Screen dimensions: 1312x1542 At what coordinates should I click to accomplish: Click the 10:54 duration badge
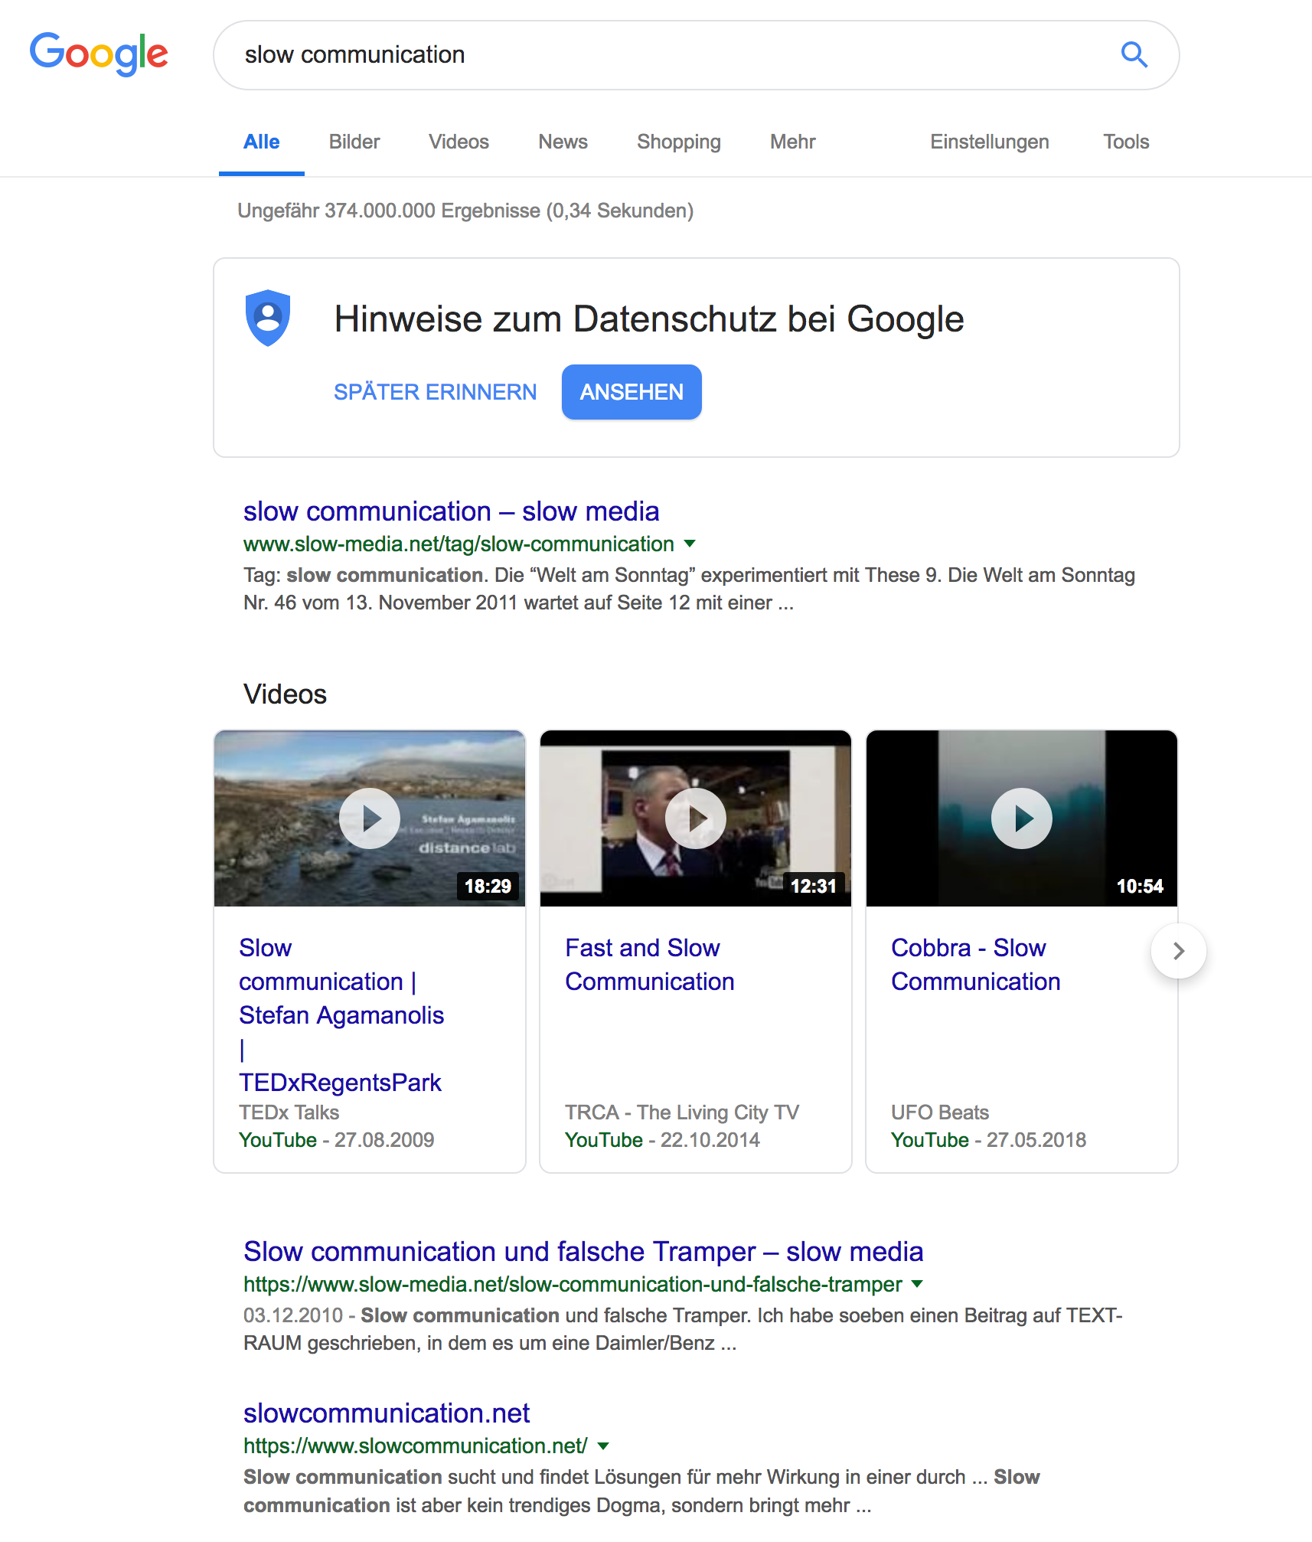pyautogui.click(x=1140, y=887)
